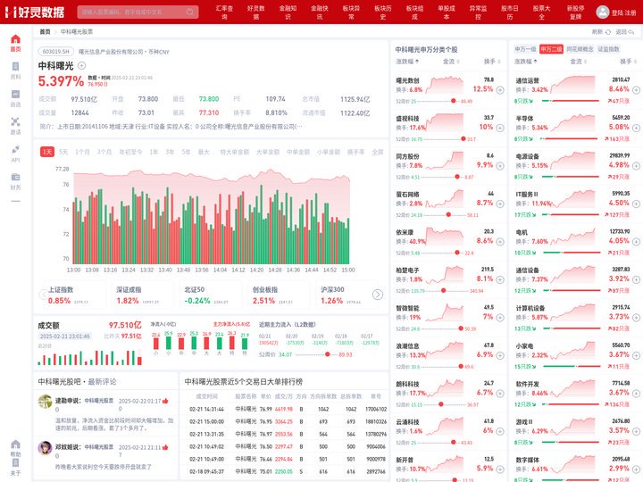Switch to the 申万二级 tab
This screenshot has height=482, width=643.
[x=551, y=49]
